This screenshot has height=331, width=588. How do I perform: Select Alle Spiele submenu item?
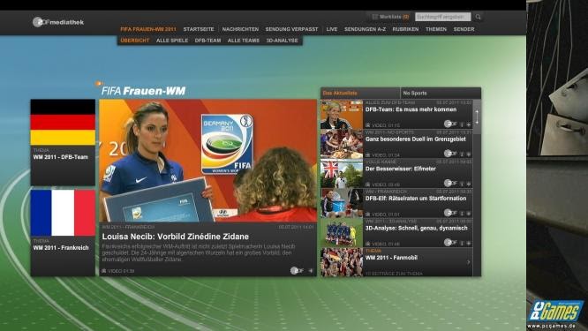tap(172, 41)
